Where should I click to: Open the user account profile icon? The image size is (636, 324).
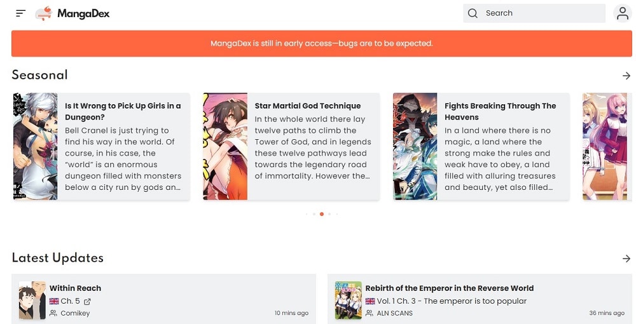click(x=622, y=13)
